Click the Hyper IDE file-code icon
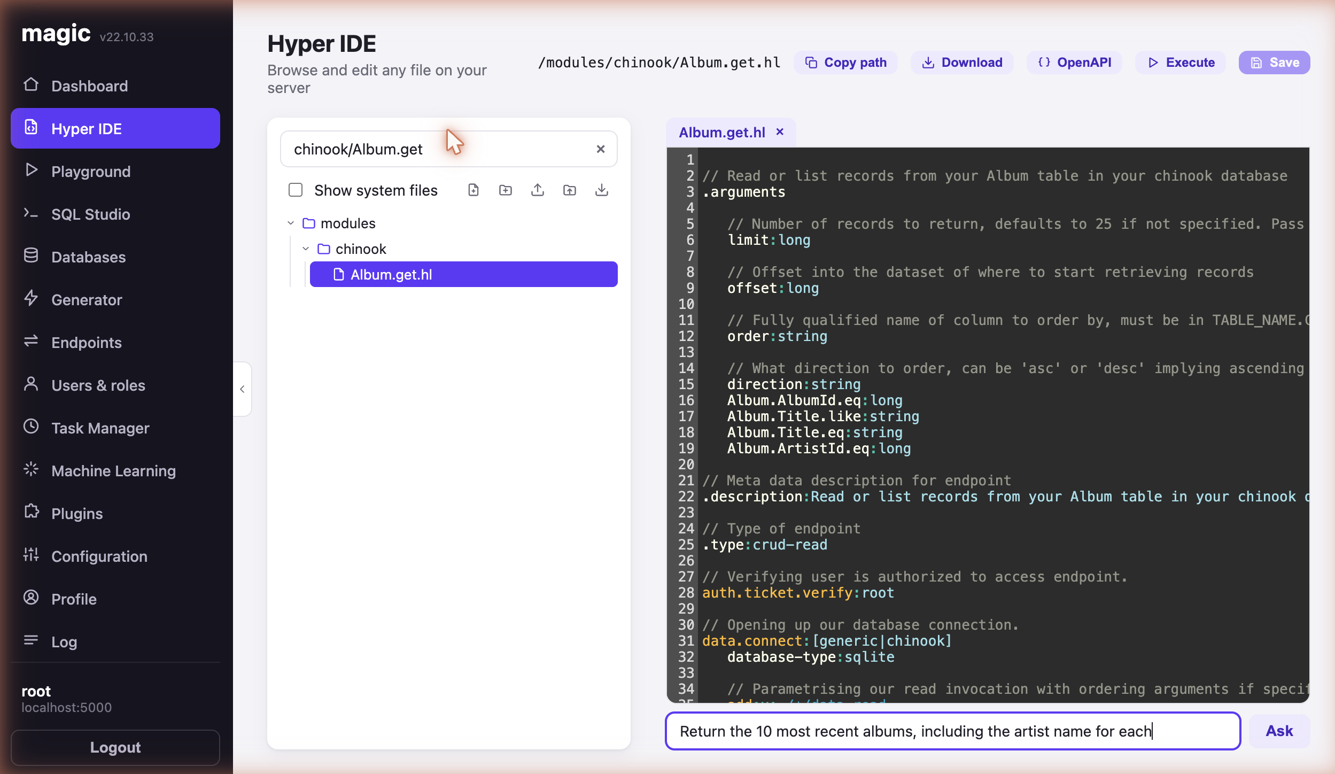Image resolution: width=1335 pixels, height=774 pixels. tap(31, 128)
